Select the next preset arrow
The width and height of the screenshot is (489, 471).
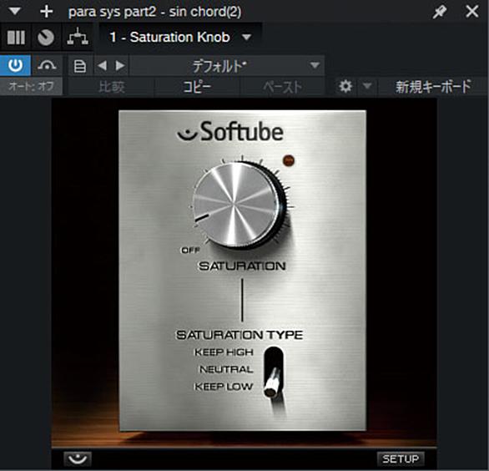pos(120,65)
